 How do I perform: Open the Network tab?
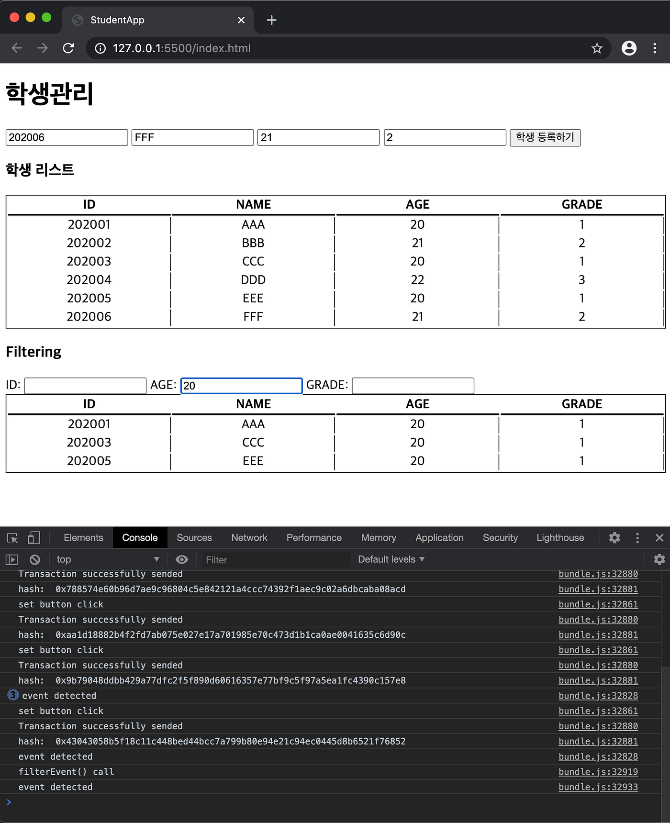coord(249,538)
